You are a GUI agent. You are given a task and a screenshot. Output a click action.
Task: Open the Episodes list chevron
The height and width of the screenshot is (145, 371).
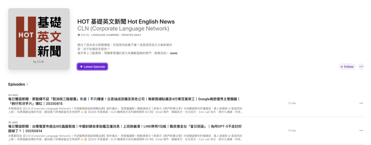tap(27, 84)
